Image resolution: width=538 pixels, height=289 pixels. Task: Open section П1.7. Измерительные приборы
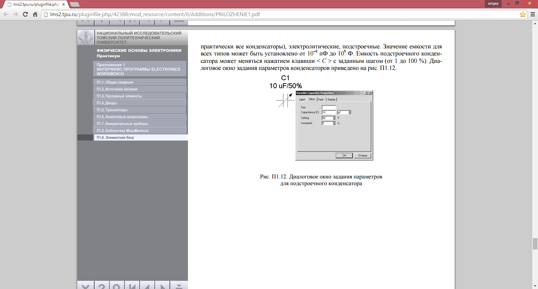point(140,124)
